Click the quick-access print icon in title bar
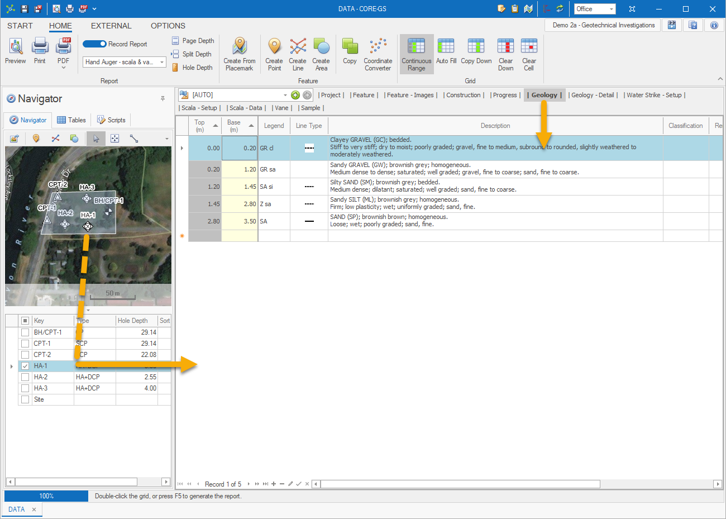 click(x=70, y=9)
